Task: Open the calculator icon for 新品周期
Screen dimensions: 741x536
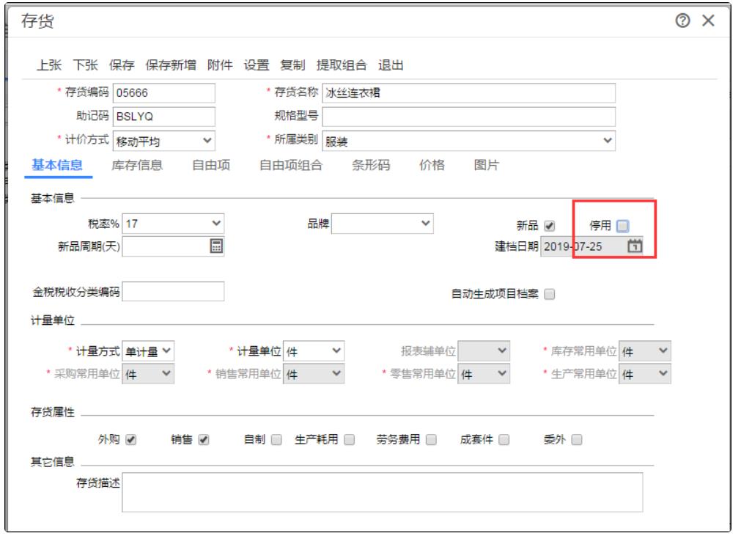Action: pos(216,246)
